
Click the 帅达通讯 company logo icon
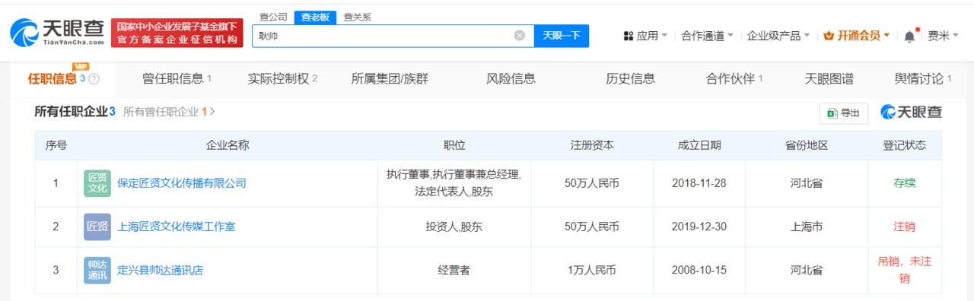(97, 270)
